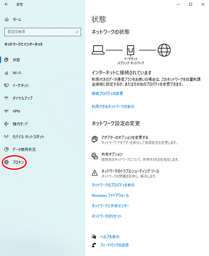Open 接続プロパティの変更 link
This screenshot has height=256, width=209.
click(107, 93)
